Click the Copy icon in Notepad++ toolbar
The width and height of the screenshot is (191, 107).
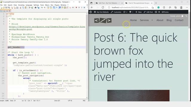[x=23, y=7]
